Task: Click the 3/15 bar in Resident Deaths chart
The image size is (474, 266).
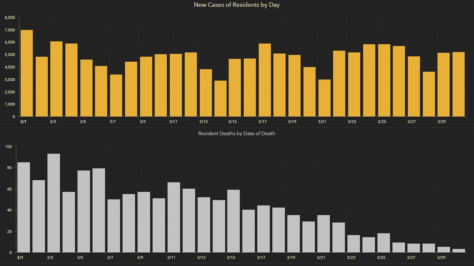Action: [234, 221]
